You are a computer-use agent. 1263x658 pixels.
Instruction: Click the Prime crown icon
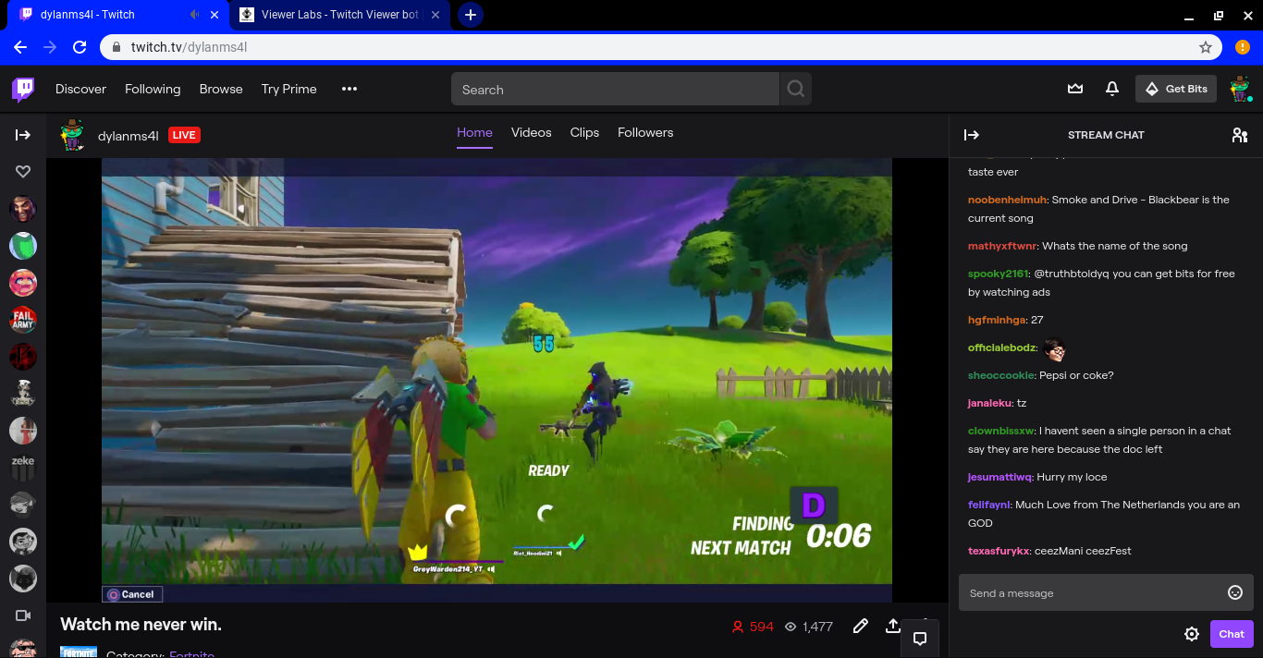1074,88
